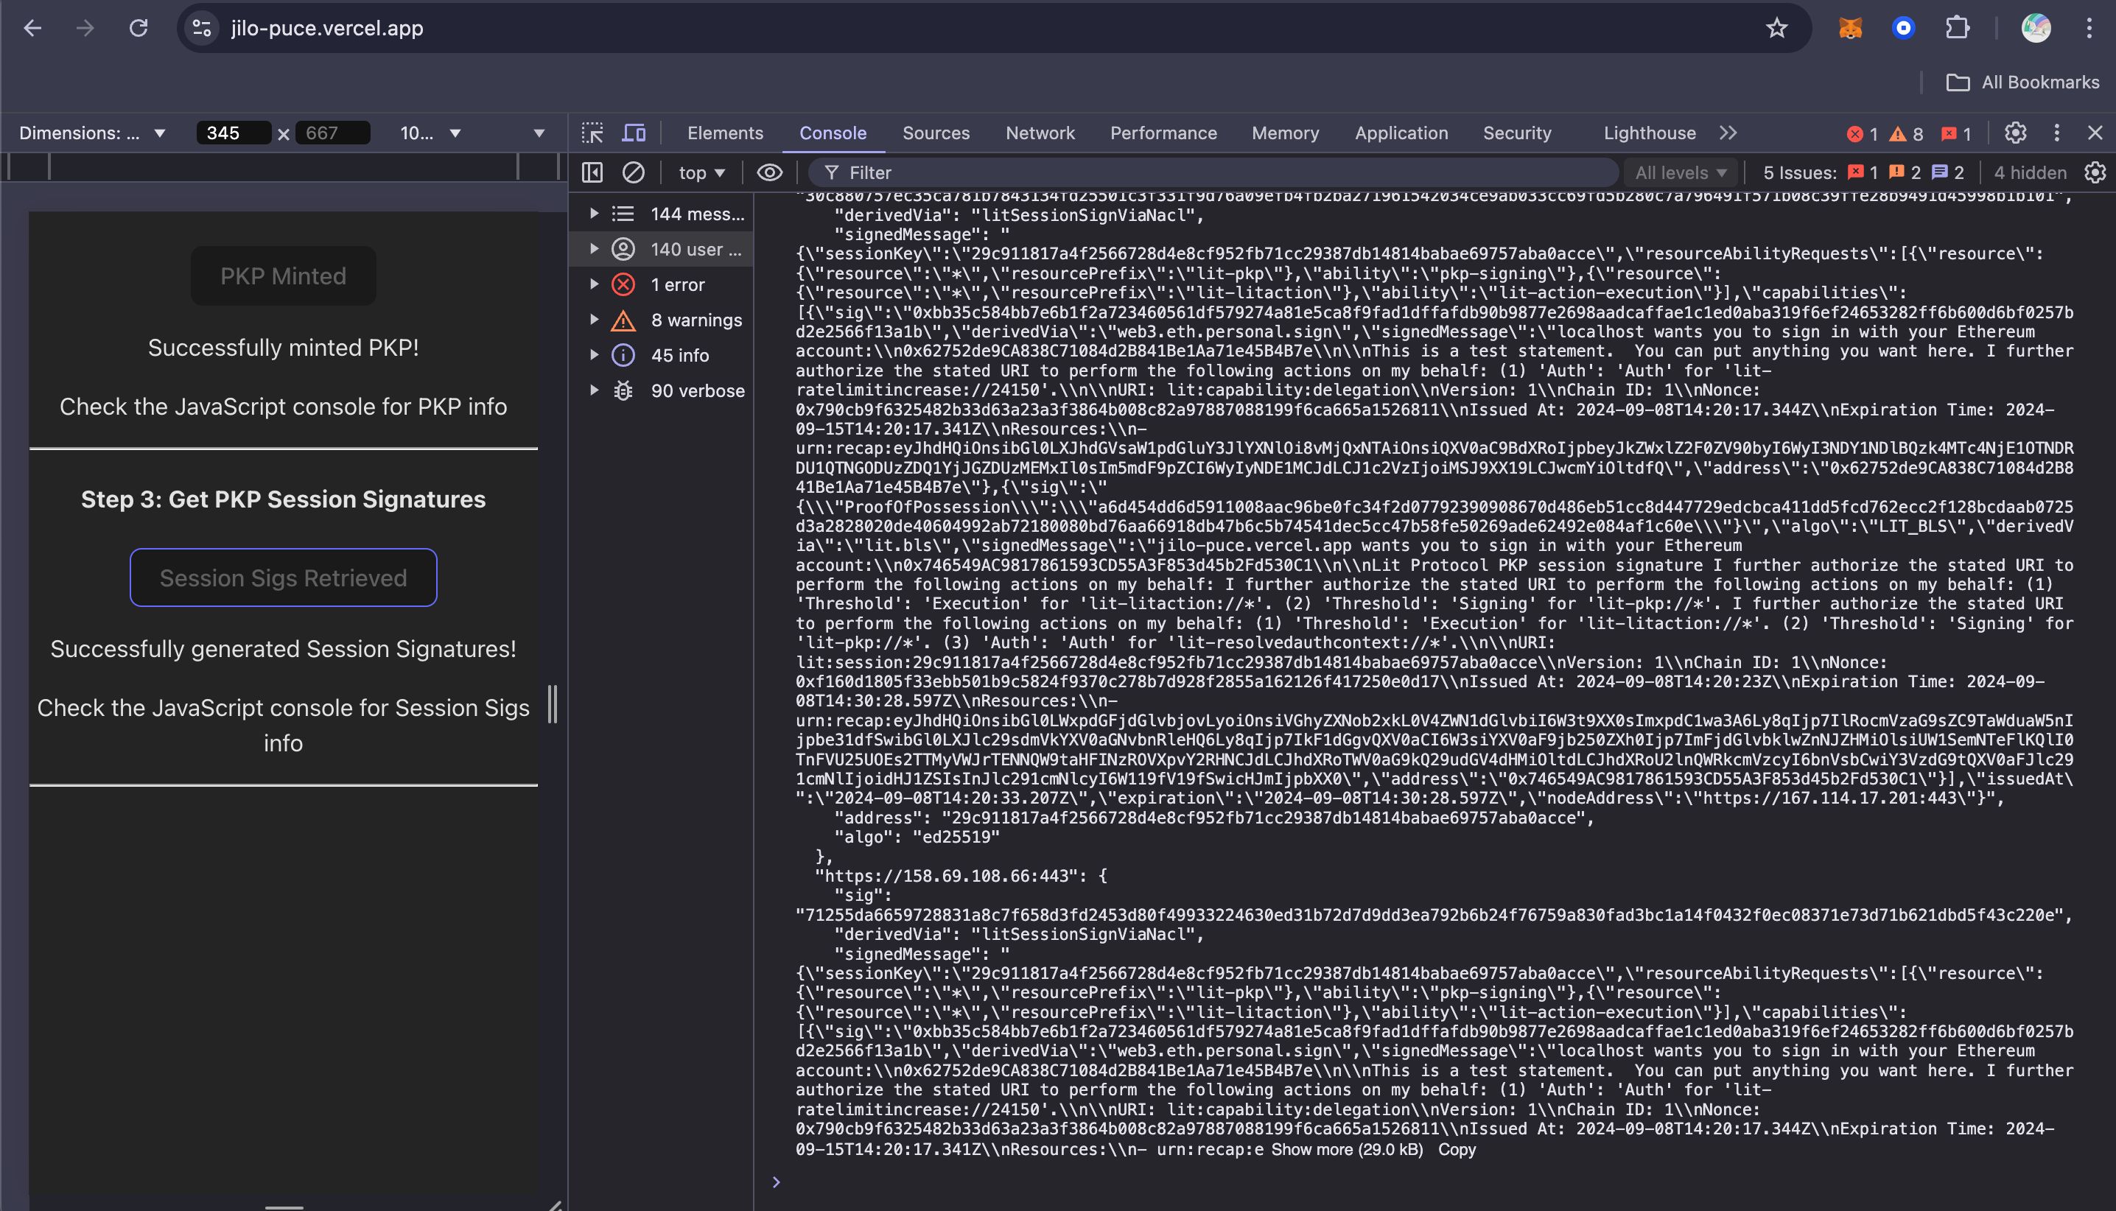Viewport: 2116px width, 1211px height.
Task: Expand the 1 error group
Action: click(x=594, y=284)
